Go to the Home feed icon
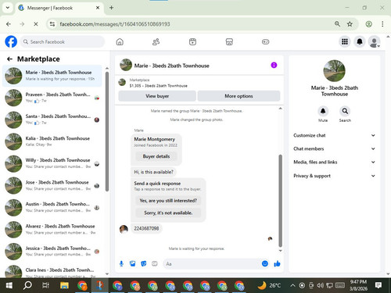The height and width of the screenshot is (293, 391). pyautogui.click(x=120, y=41)
